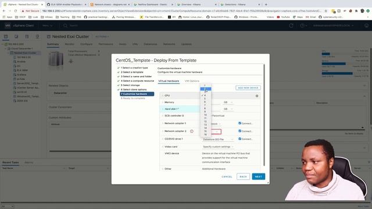Expand the Other hardware row
The image size is (372, 209).
(x=163, y=169)
